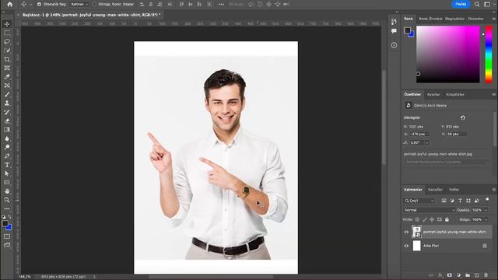The width and height of the screenshot is (498, 280).
Task: Hide the portrait-joyful-young-man-white-shirt layer
Action: click(x=406, y=232)
